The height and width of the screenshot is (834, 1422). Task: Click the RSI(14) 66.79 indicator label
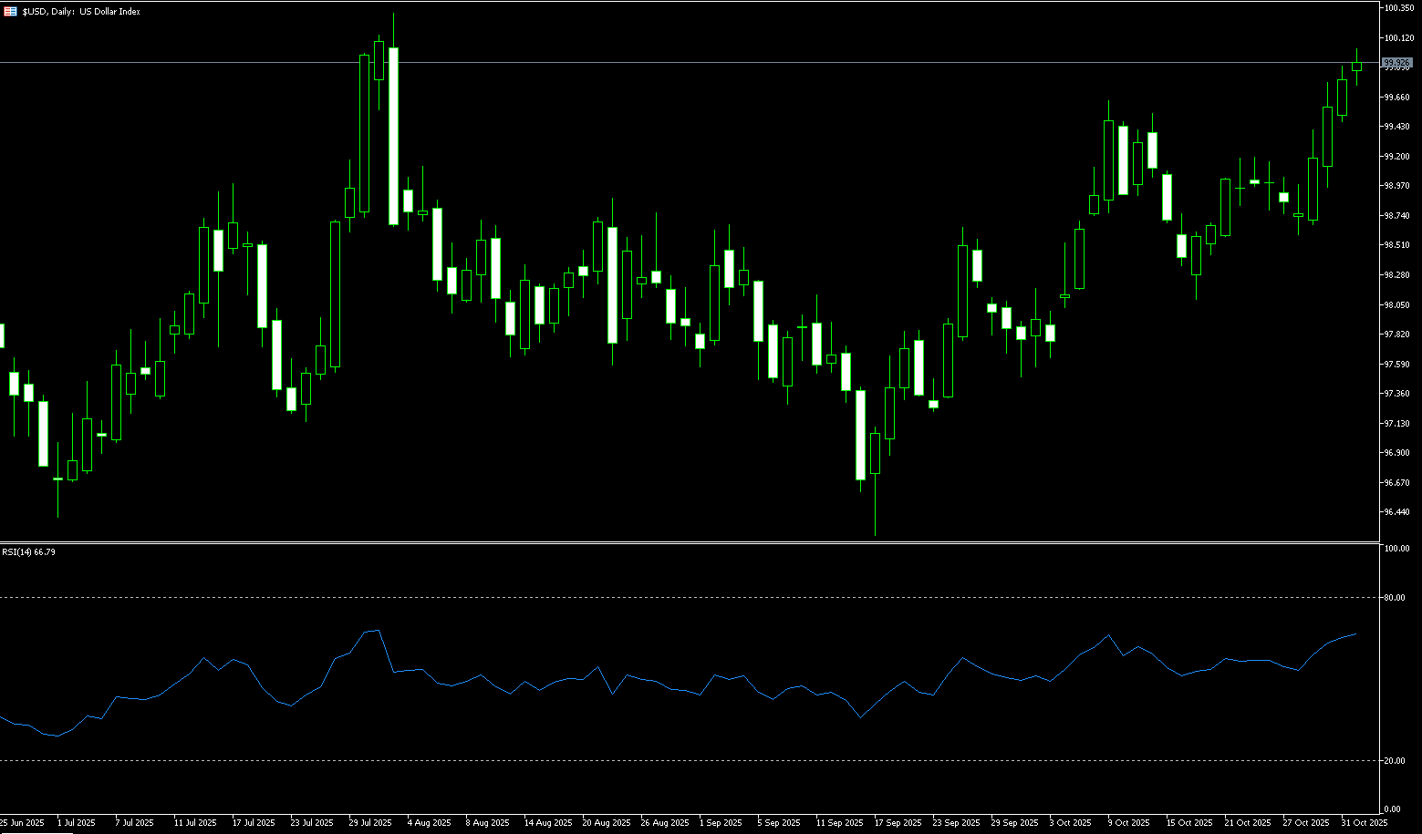click(28, 551)
